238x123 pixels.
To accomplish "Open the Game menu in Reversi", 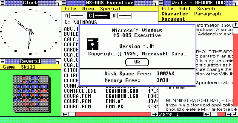I will [9, 67].
